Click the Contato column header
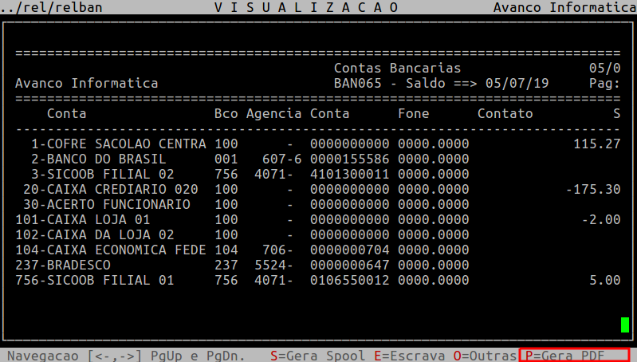 click(x=505, y=114)
